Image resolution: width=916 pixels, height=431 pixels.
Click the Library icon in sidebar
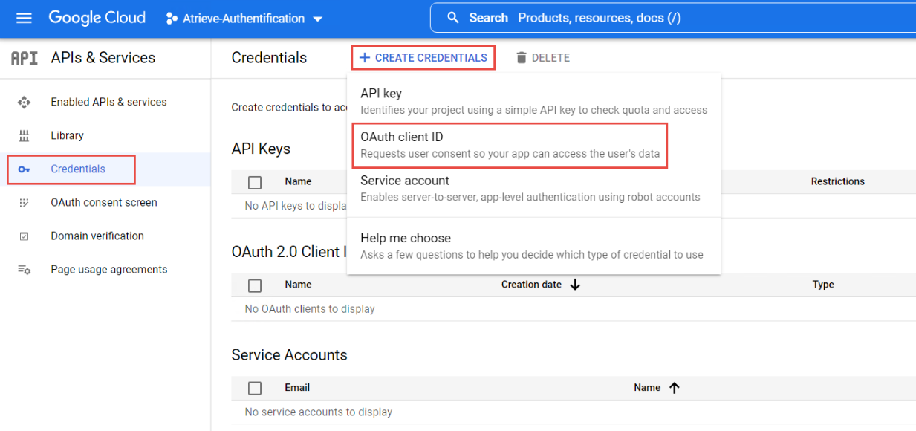tap(24, 136)
